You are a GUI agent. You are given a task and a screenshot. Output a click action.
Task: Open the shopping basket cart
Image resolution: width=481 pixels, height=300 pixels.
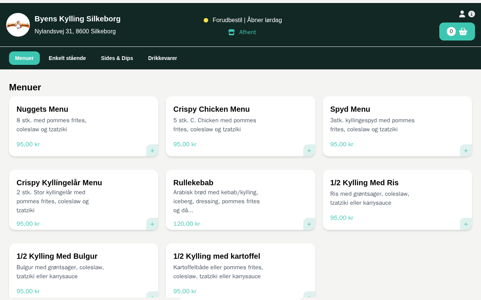pos(457,31)
